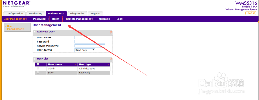Switch to the Monitoring tab

36,14
